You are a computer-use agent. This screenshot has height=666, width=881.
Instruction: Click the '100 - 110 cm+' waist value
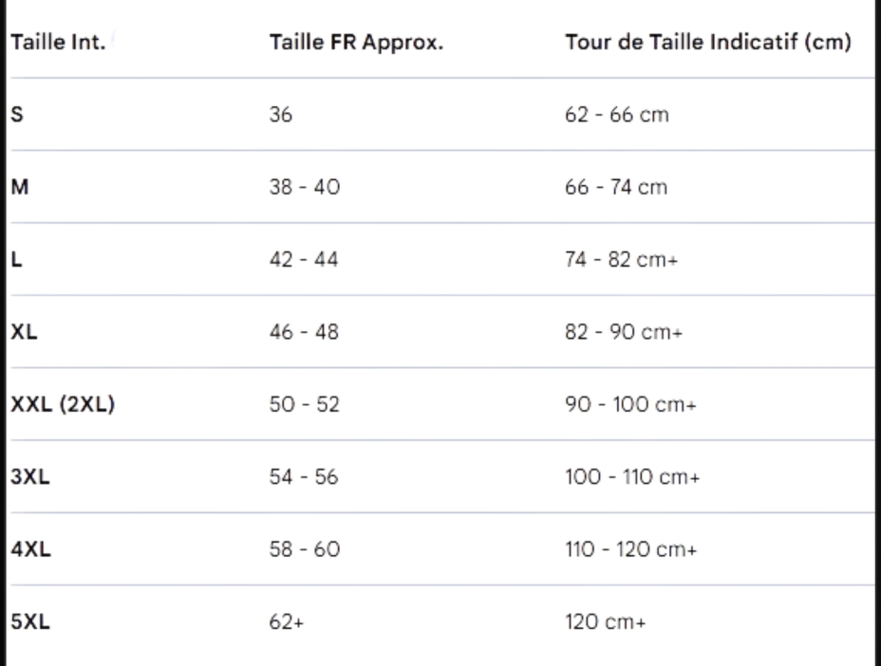632,477
